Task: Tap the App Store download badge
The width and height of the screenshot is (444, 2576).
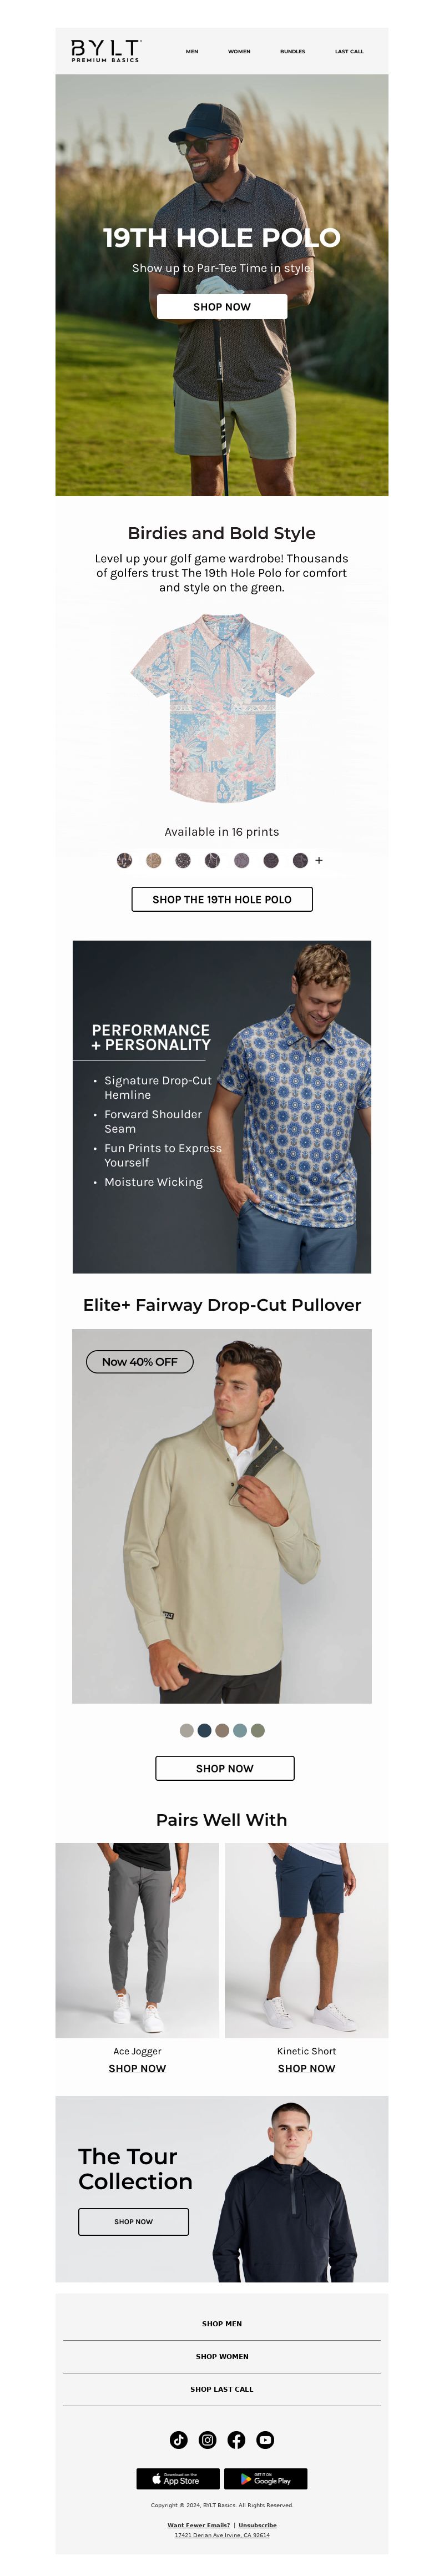Action: (178, 2478)
